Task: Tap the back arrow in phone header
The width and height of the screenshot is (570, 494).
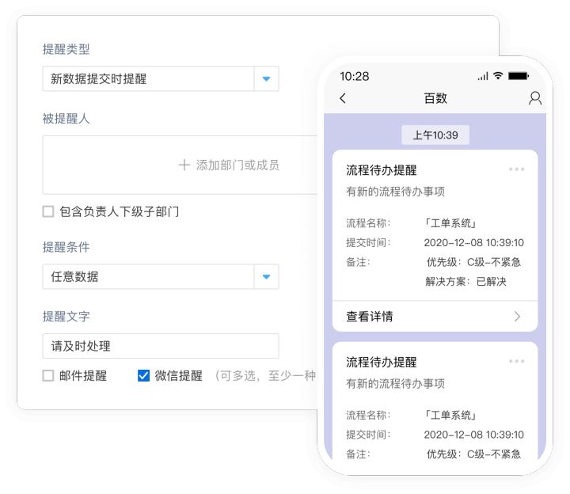Action: pos(343,98)
